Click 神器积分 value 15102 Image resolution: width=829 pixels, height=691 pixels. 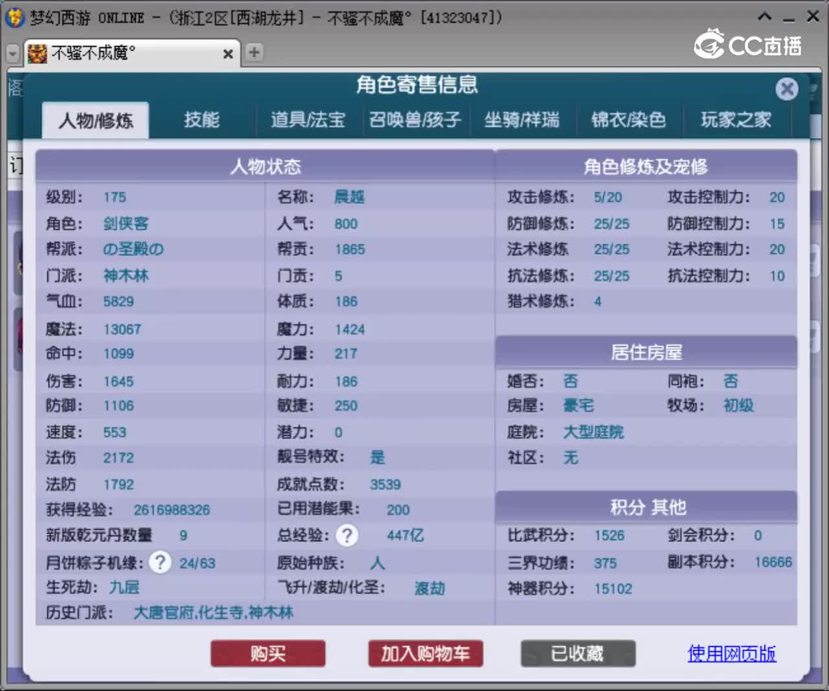(x=613, y=589)
